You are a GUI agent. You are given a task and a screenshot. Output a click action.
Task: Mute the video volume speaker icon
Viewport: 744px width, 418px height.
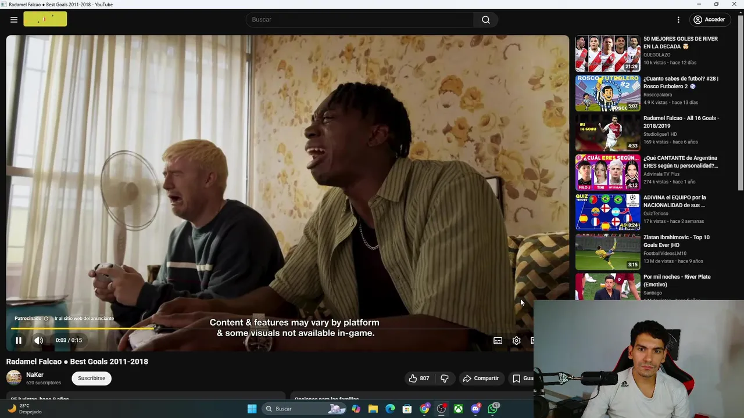tap(38, 341)
